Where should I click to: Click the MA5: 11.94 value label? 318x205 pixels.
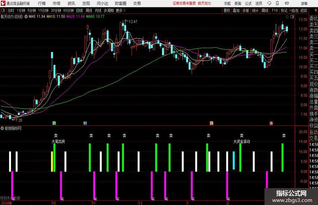[37, 16]
